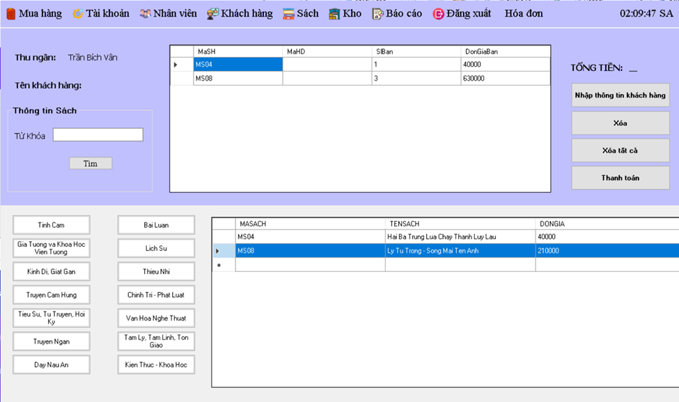
Task: Click the quantity cell showing 3
Action: pyautogui.click(x=416, y=78)
